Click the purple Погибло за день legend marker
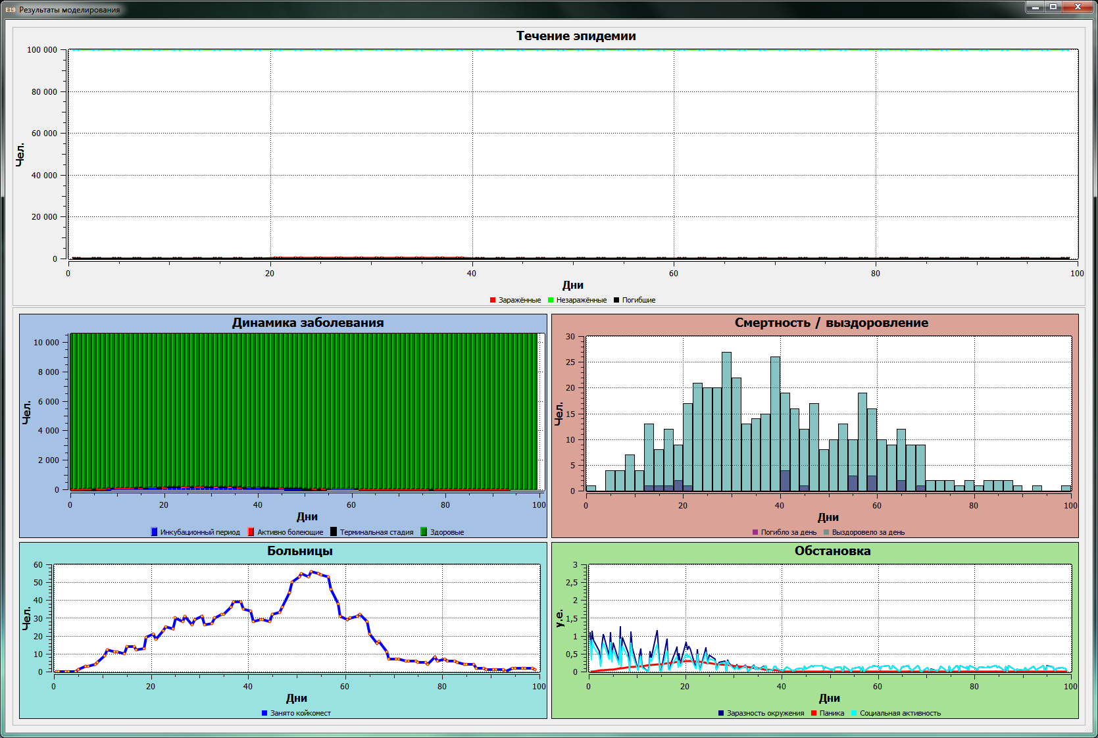The width and height of the screenshot is (1098, 738). click(755, 532)
